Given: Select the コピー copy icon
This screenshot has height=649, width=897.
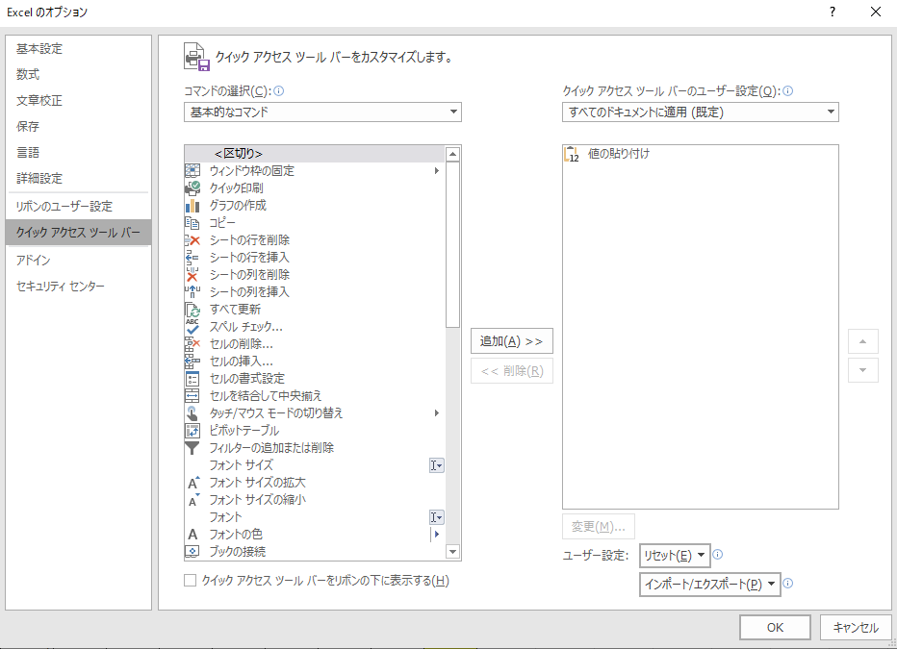Looking at the screenshot, I should coord(192,223).
